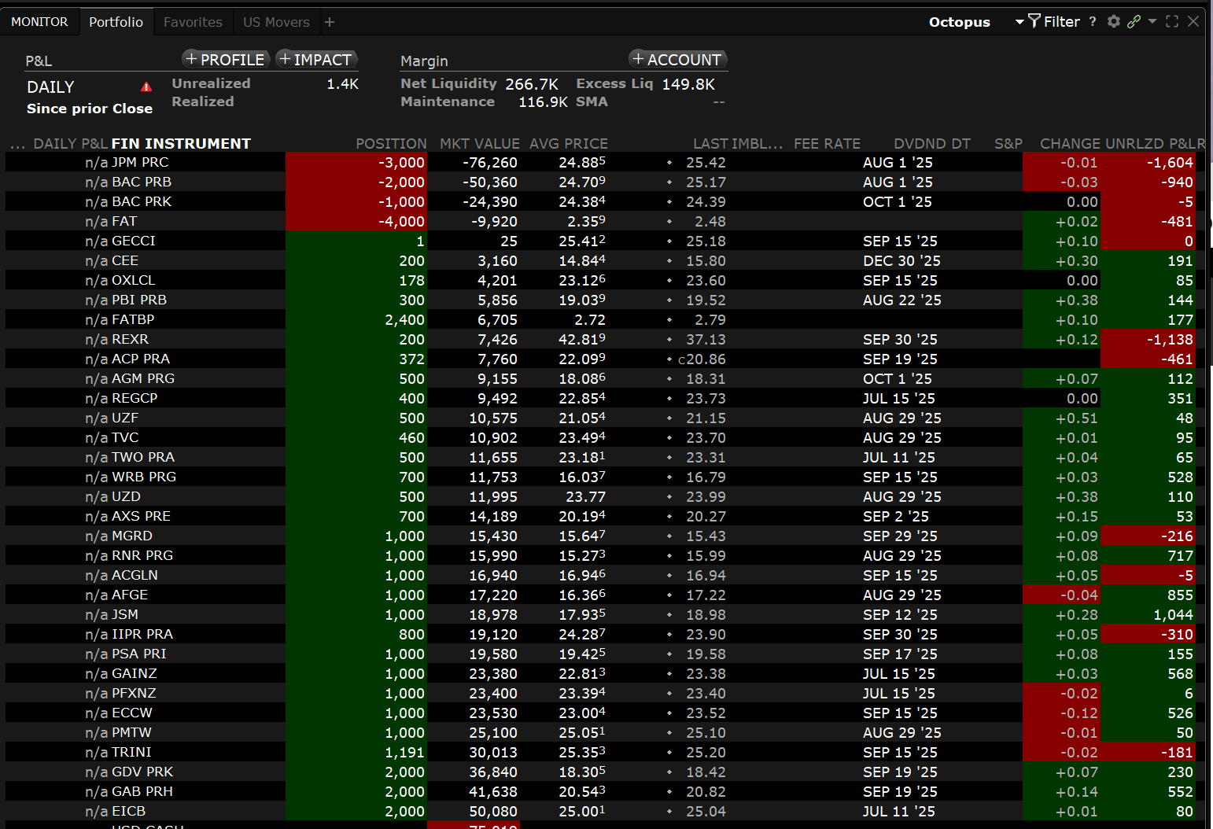This screenshot has height=829, width=1213.
Task: Expand the gray arrow beside link icon
Action: click(x=1152, y=21)
